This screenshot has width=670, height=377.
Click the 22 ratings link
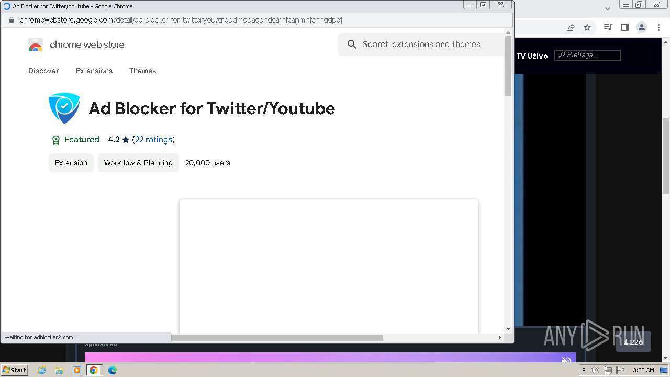tap(153, 140)
